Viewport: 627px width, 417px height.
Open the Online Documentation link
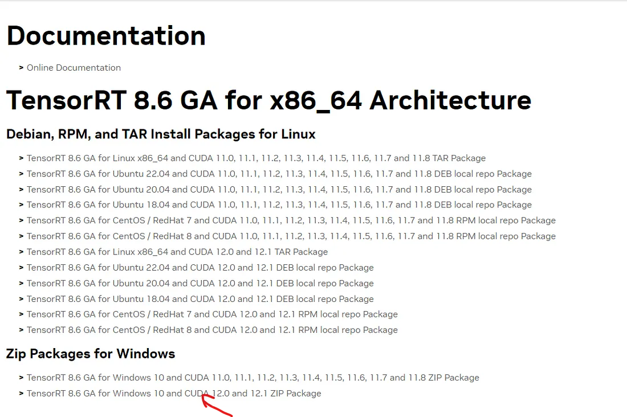coord(74,68)
